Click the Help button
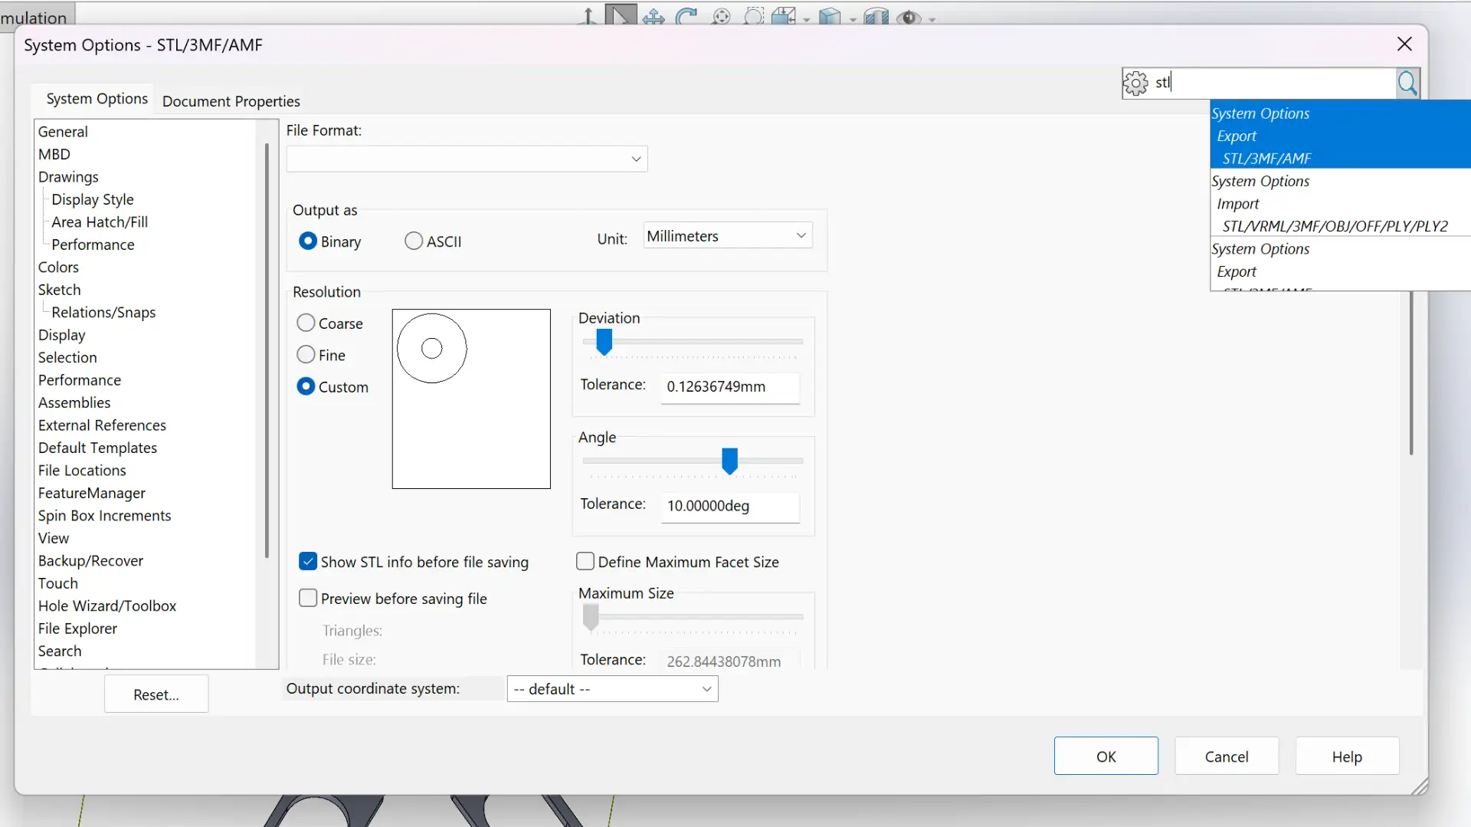Screen dimensions: 1471x827 pos(1347,756)
